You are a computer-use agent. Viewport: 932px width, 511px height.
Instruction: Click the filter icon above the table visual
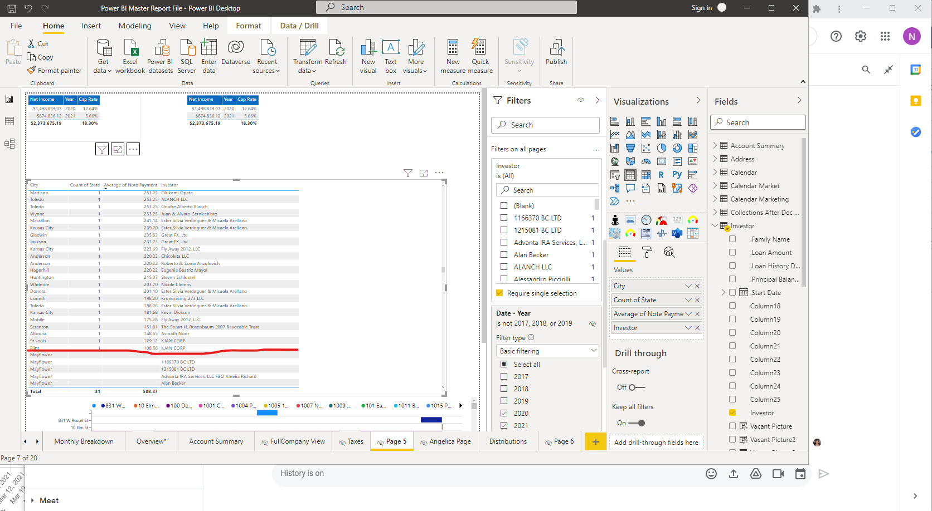[408, 173]
